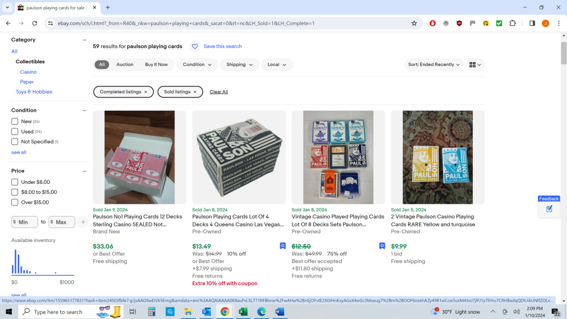The height and width of the screenshot is (319, 567).
Task: Collapse the Category section
Action: pos(84,40)
